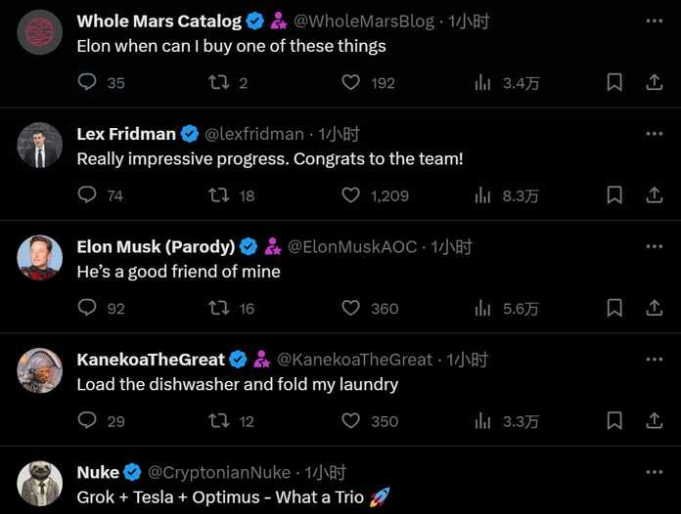This screenshot has width=681, height=514.
Task: Open more options for Whole Mars Catalog tweet
Action: (654, 21)
